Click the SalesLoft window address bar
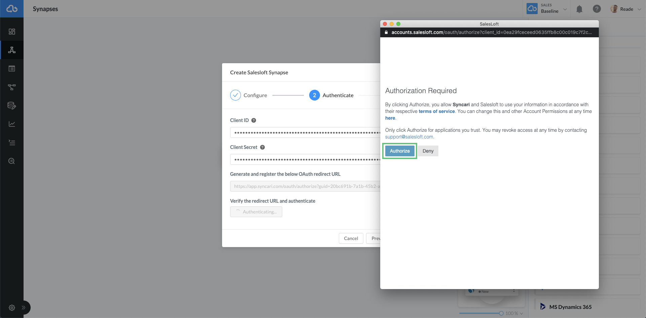Image resolution: width=646 pixels, height=318 pixels. pyautogui.click(x=490, y=32)
